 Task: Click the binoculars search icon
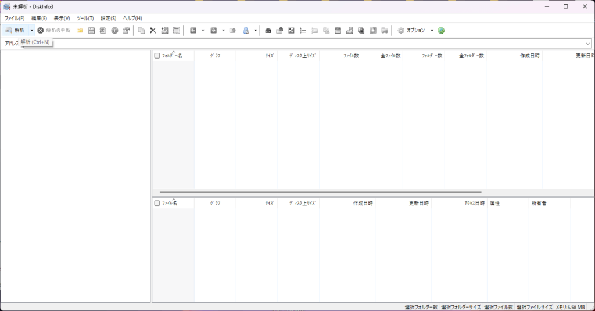coord(268,30)
